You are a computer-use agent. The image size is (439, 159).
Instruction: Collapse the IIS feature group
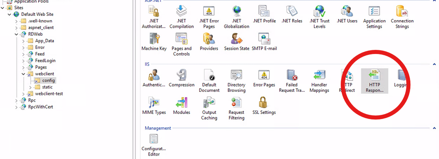click(x=434, y=64)
